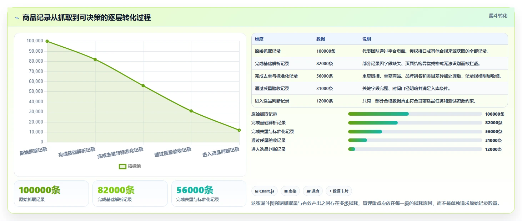Toggle the 指标值 legend swatch under the chart
This screenshot has width=522, height=221.
click(122, 166)
